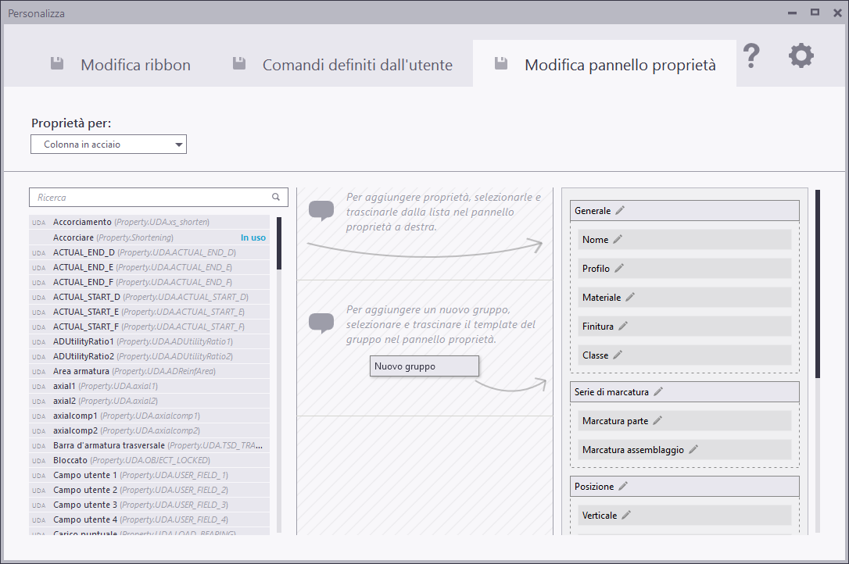Select ACTUAL_START_D property
This screenshot has height=564, width=849.
(x=149, y=297)
